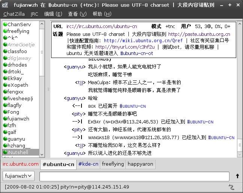
Task: Select user ArneGoetje in the list
Action: [21, 45]
